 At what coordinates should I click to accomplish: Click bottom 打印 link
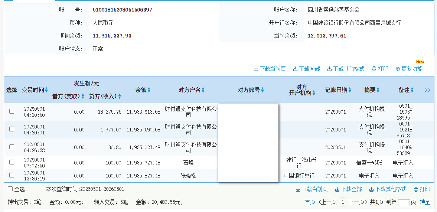[425, 189]
